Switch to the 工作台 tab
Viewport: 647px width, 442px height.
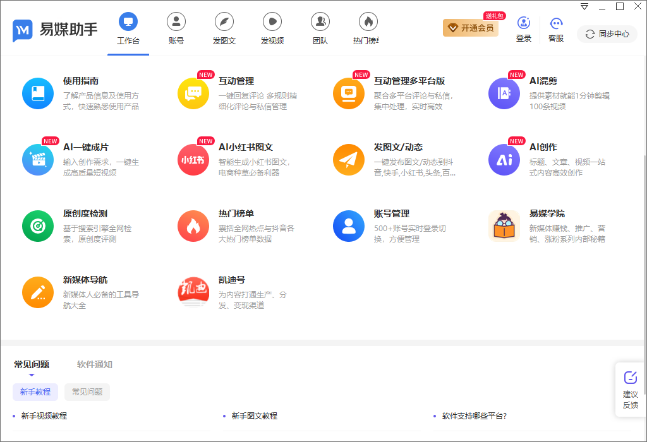128,29
